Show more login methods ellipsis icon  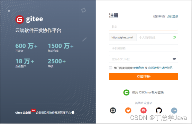(x=174, y=111)
